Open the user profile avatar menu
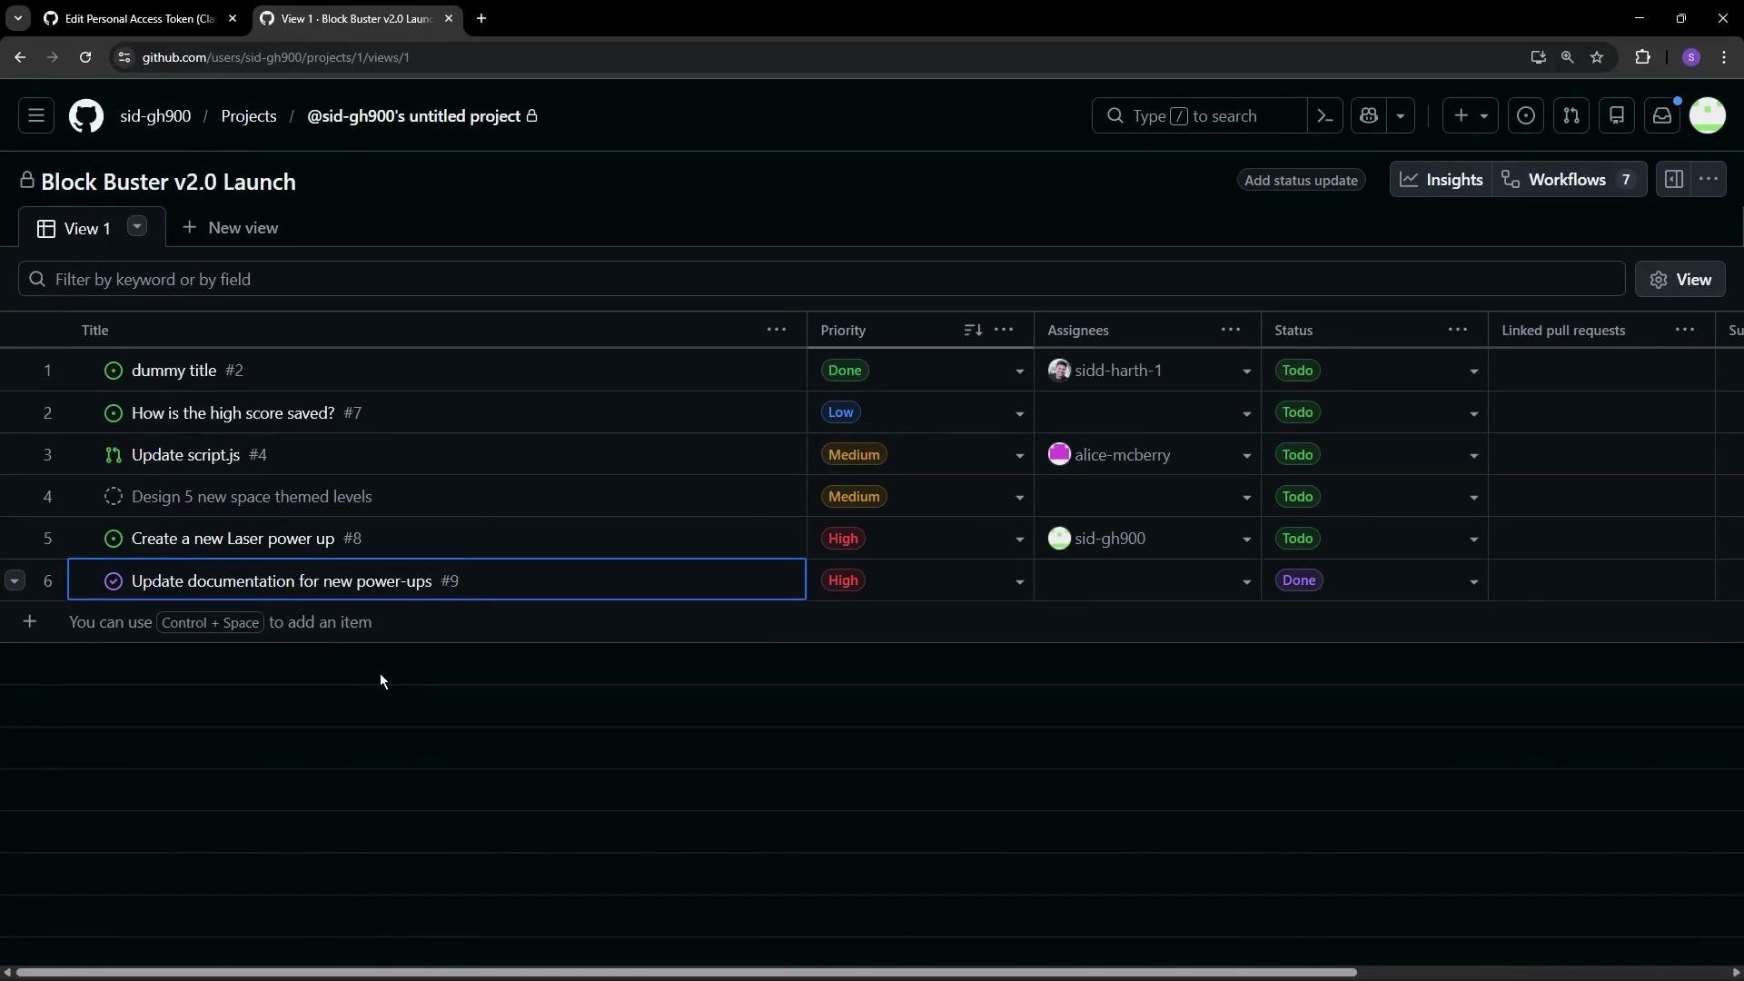The height and width of the screenshot is (981, 1744). 1708,116
